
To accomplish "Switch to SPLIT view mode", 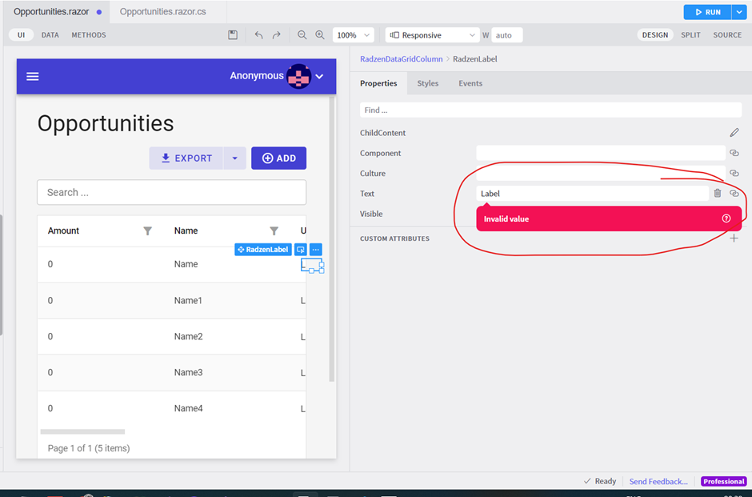I will pyautogui.click(x=690, y=34).
